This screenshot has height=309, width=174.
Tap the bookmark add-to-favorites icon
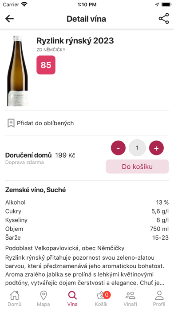[x=11, y=123]
